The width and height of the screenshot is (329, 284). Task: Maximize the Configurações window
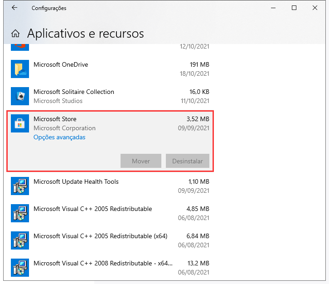pos(294,8)
